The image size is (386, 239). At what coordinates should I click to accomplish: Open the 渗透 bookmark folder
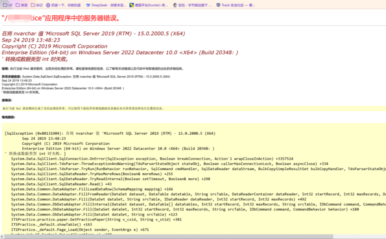(21, 5)
